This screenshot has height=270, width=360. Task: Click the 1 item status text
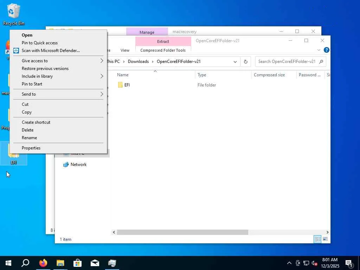click(x=65, y=239)
